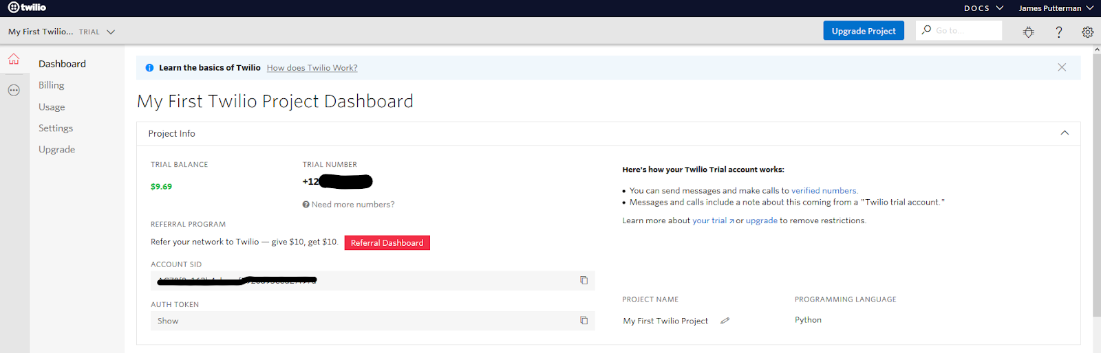
Task: Click the My First Twilio Project name text
Action: click(x=665, y=321)
